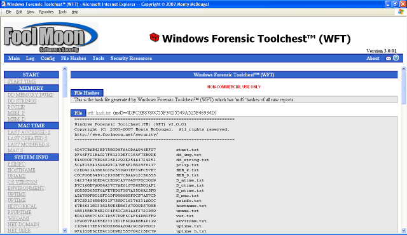Open the MEM_D link

[x=17, y=119]
